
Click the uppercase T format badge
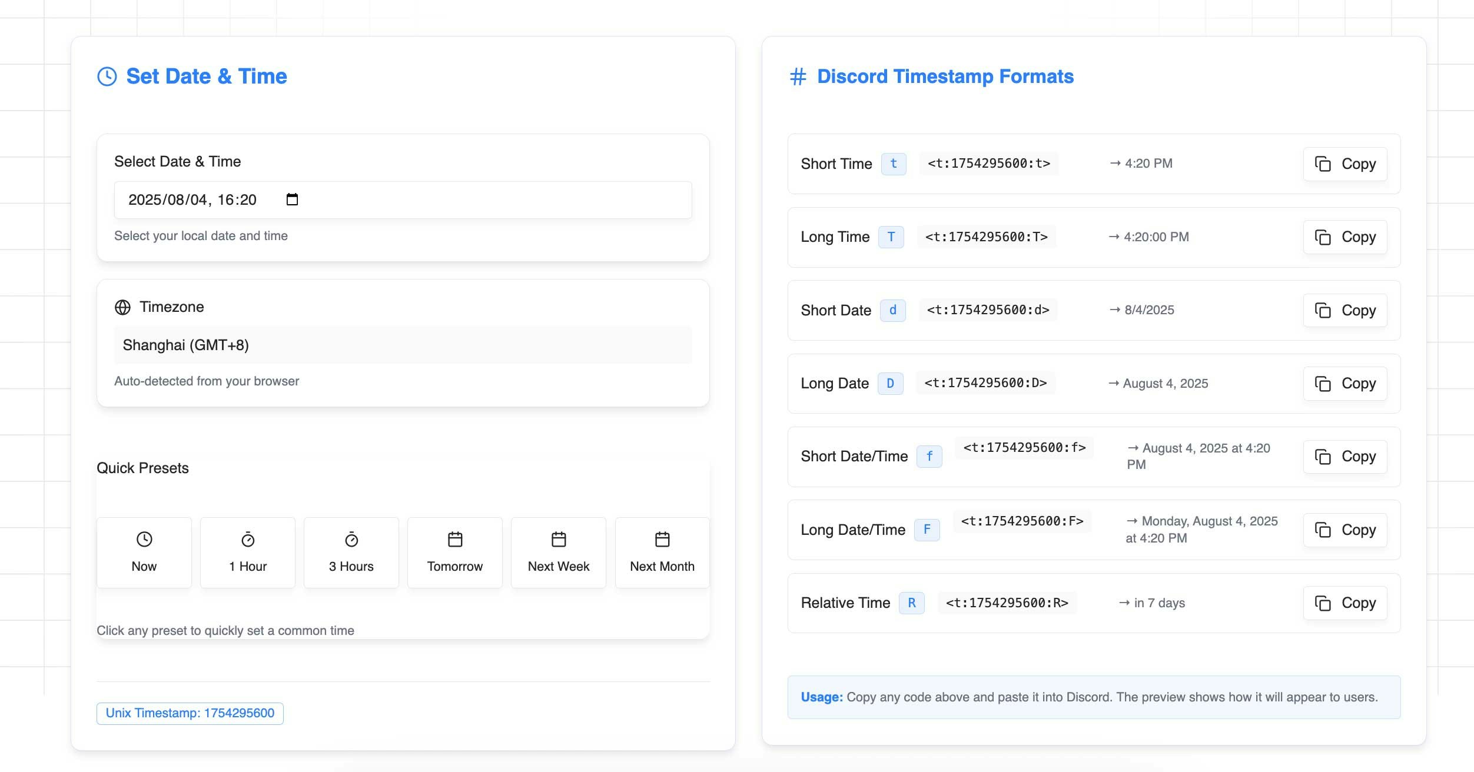[x=891, y=237]
